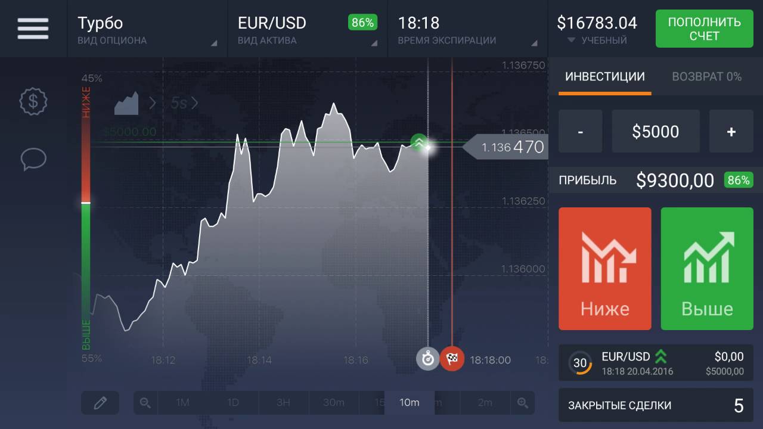Viewport: 763px width, 429px height.
Task: Click the green double-arrow trade marker on chart
Action: coord(419,142)
